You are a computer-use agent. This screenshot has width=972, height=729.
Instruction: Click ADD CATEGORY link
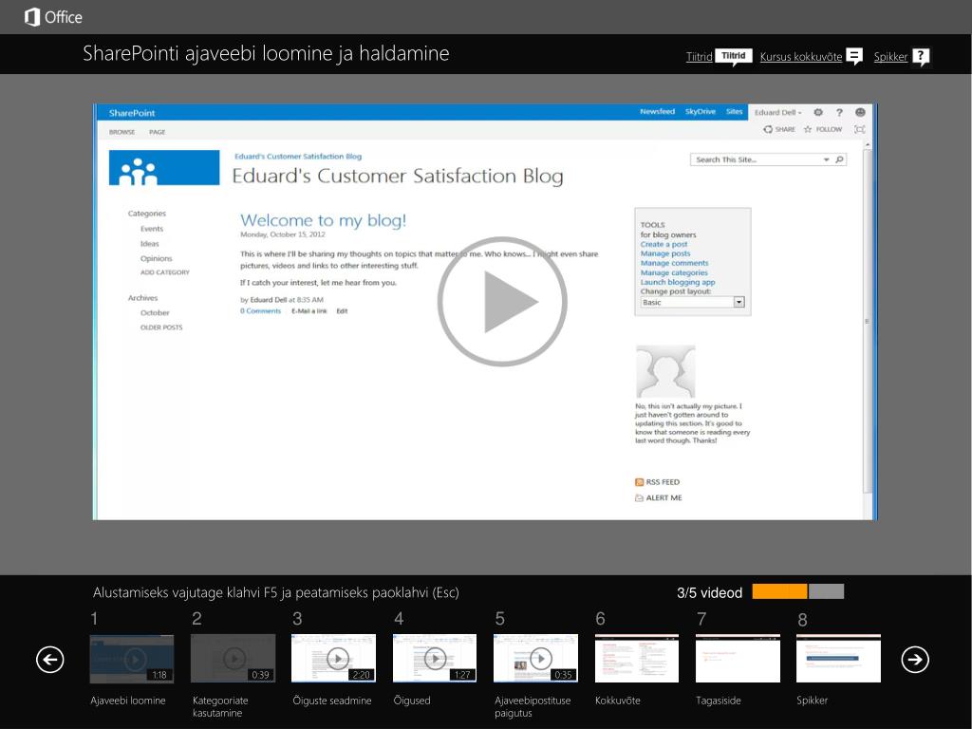pyautogui.click(x=165, y=272)
